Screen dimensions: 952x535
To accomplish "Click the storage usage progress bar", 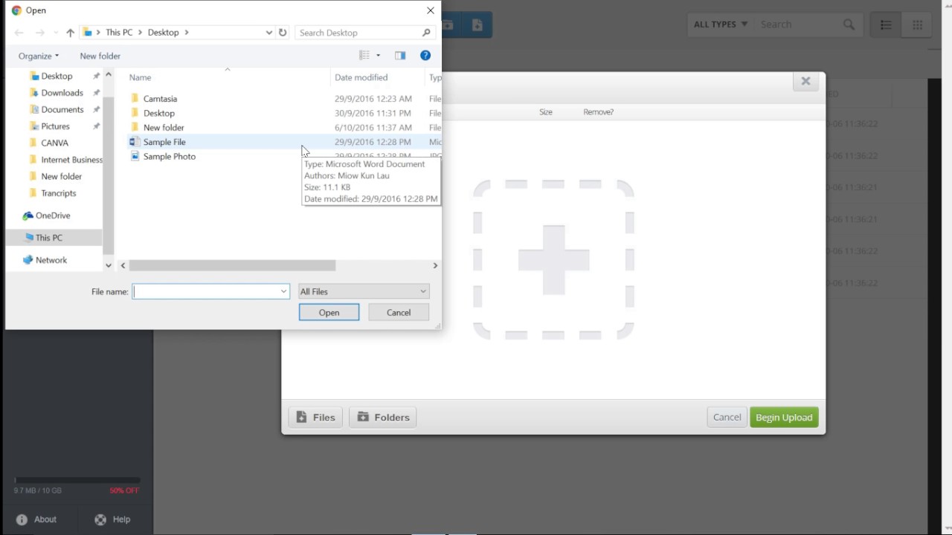I will (77, 480).
